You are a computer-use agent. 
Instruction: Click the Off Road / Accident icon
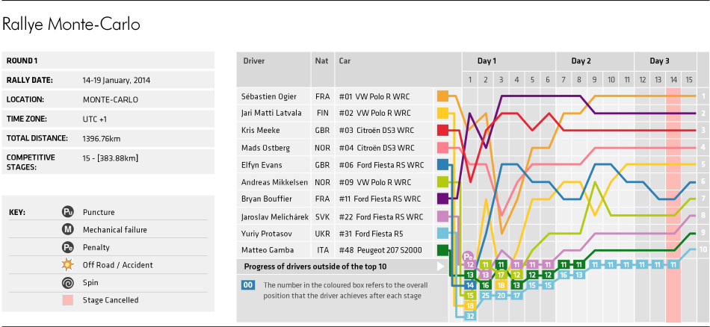point(67,265)
